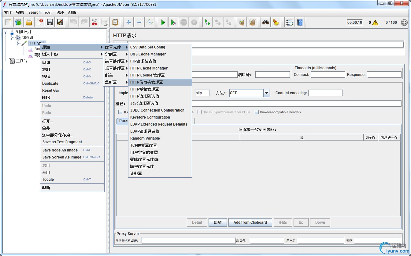Click the Clear All double-broom icon
Viewport: 411px width, 256px height.
click(x=252, y=22)
